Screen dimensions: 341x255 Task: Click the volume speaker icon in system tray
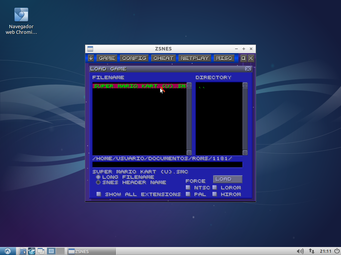(x=300, y=251)
